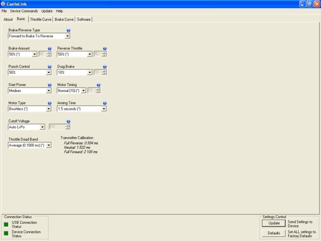Open the Reverse Throttle help icon
This screenshot has height=241, width=321.
(105, 49)
